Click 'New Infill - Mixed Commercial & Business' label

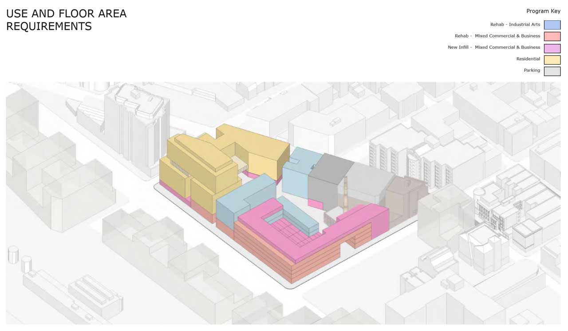coord(494,47)
